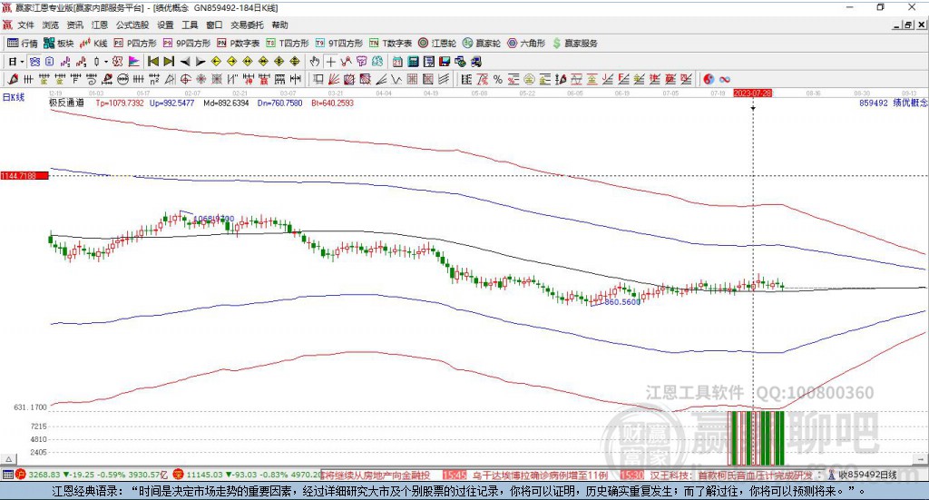Switch to K线 chart view
929x500 pixels.
click(93, 44)
